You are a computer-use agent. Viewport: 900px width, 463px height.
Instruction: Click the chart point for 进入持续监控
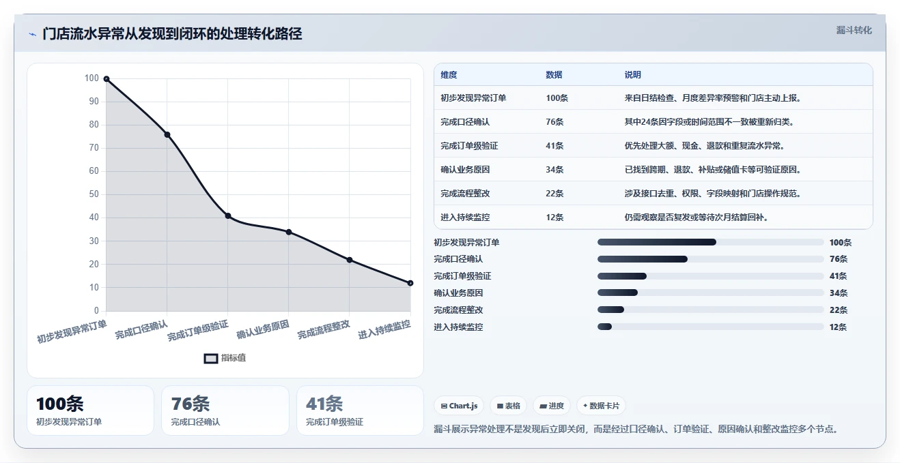pyautogui.click(x=410, y=283)
